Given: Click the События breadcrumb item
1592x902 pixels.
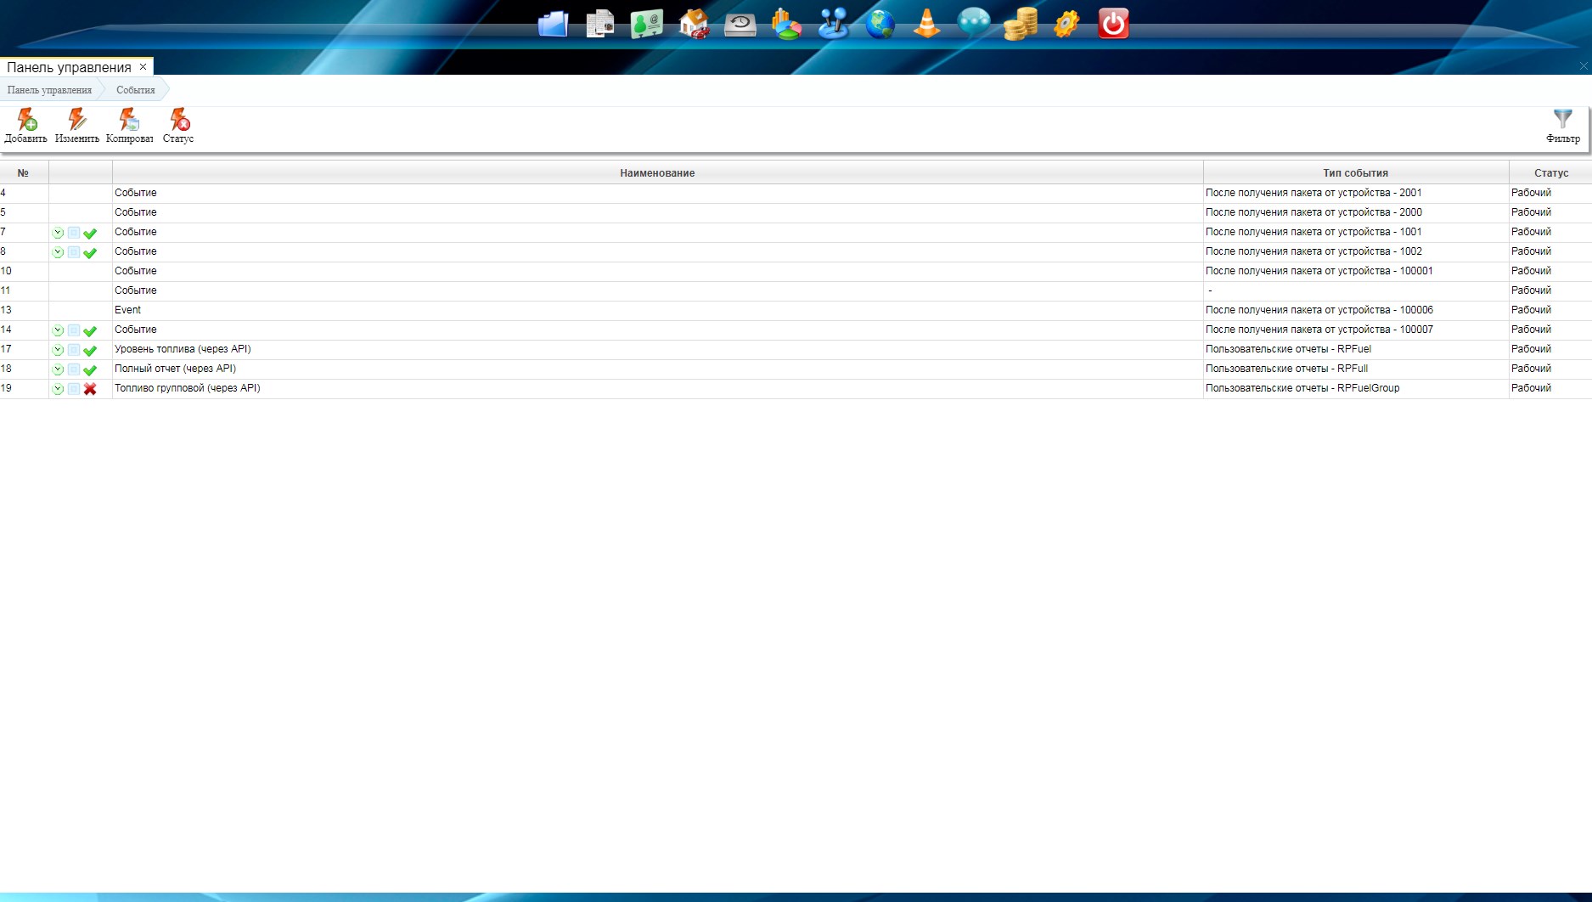Looking at the screenshot, I should tap(136, 90).
